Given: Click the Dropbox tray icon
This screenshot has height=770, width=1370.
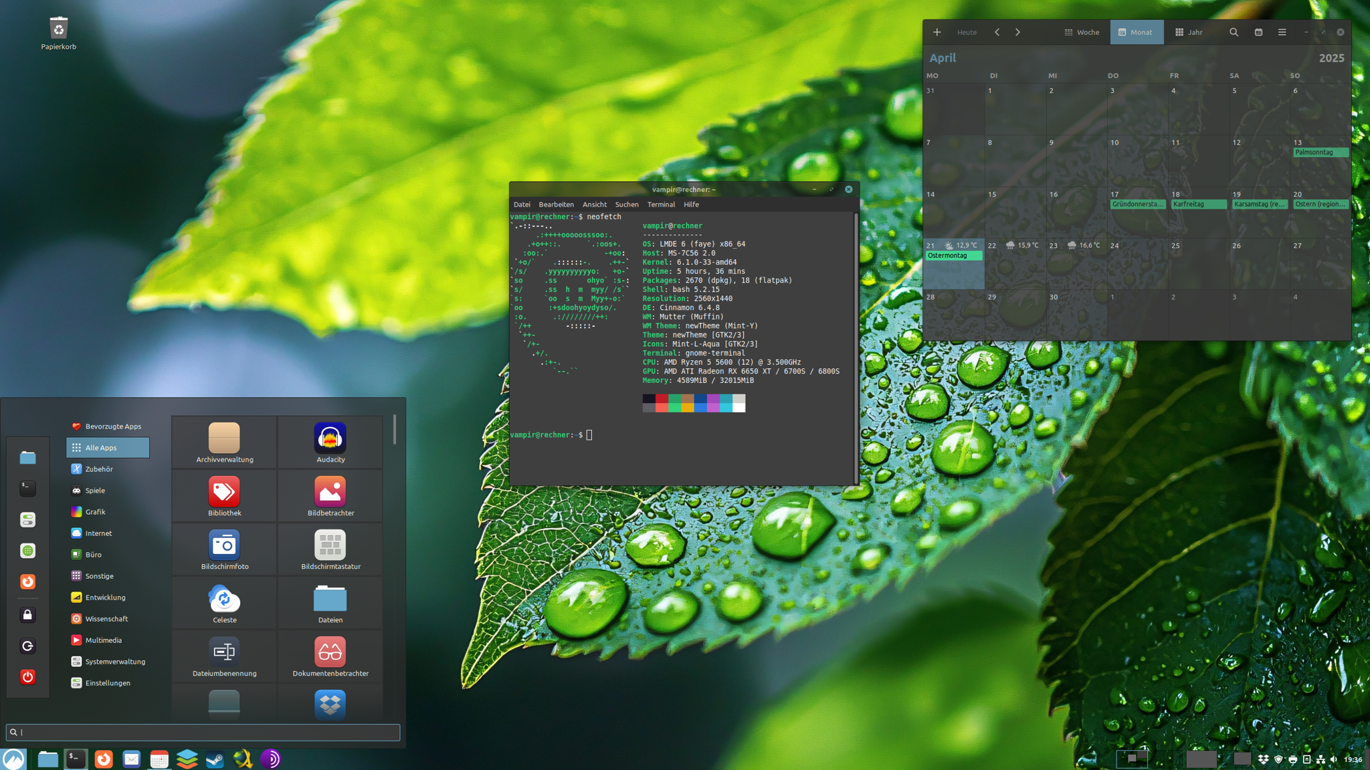Looking at the screenshot, I should click(1263, 759).
